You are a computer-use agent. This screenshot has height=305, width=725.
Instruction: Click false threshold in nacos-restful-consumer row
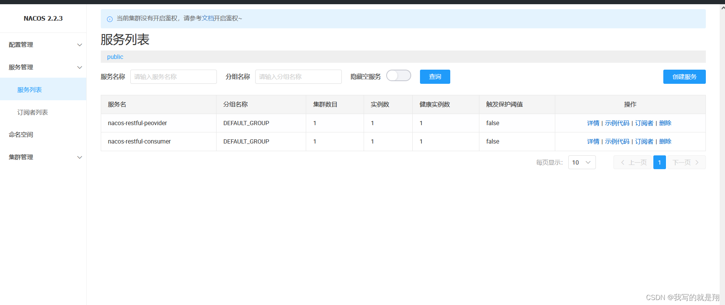click(x=493, y=142)
